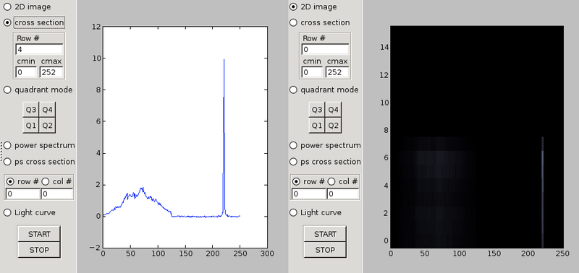Click the tall spike in the cross section plot

click(224, 137)
